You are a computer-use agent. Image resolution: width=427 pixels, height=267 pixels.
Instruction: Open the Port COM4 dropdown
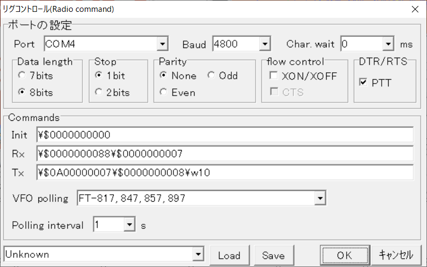click(x=162, y=44)
